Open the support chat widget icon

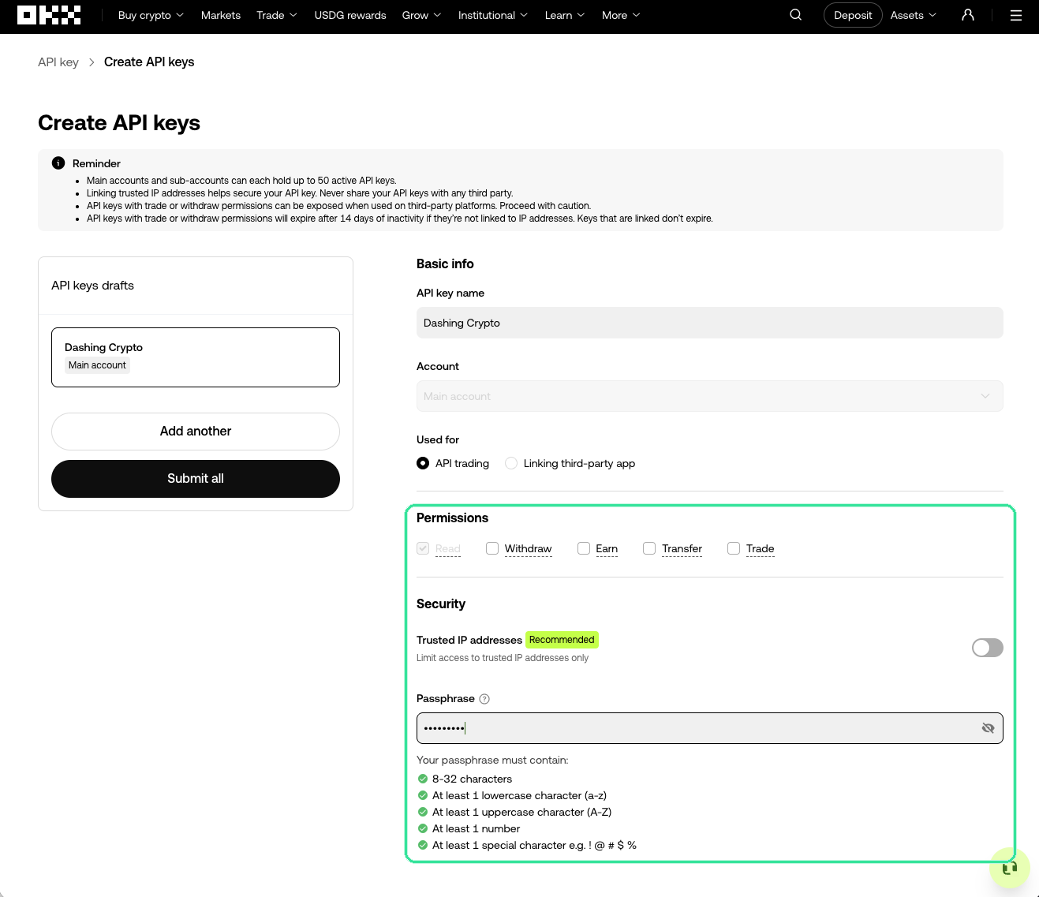click(x=1010, y=868)
